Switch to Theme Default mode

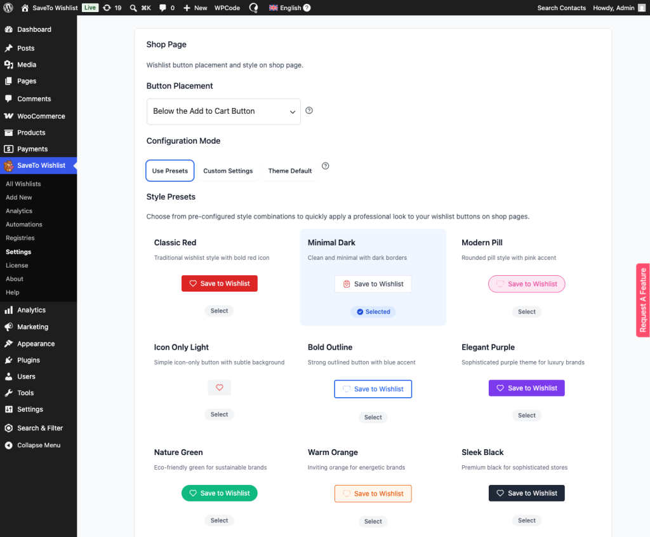click(289, 170)
